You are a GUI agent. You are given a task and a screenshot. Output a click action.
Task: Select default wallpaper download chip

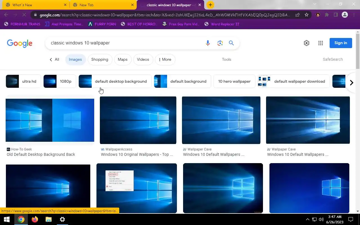(294, 81)
